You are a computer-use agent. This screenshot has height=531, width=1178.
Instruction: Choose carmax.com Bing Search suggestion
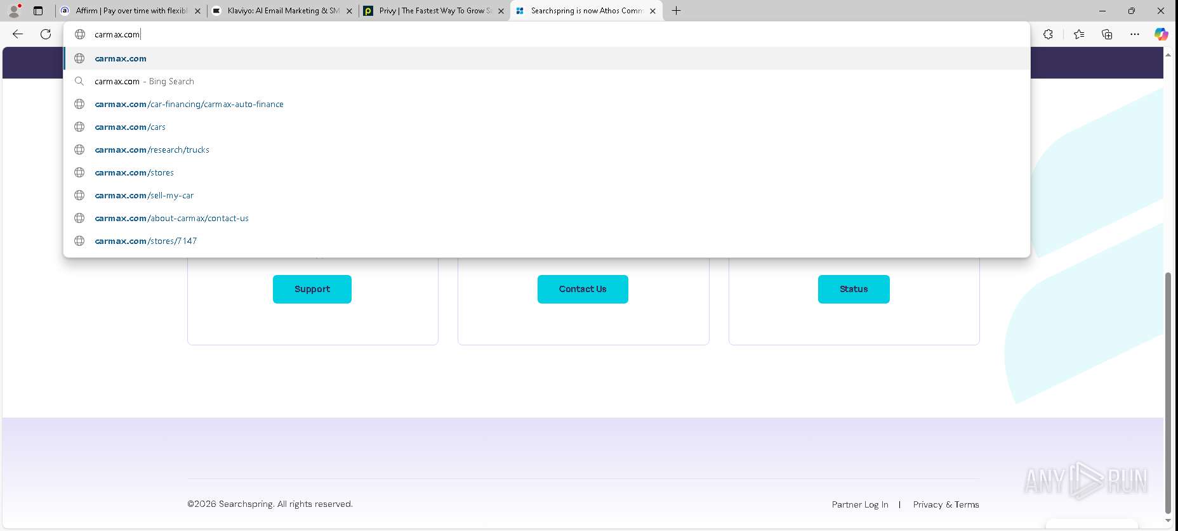pos(546,81)
